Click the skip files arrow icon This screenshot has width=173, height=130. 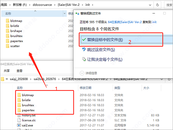[84, 49]
